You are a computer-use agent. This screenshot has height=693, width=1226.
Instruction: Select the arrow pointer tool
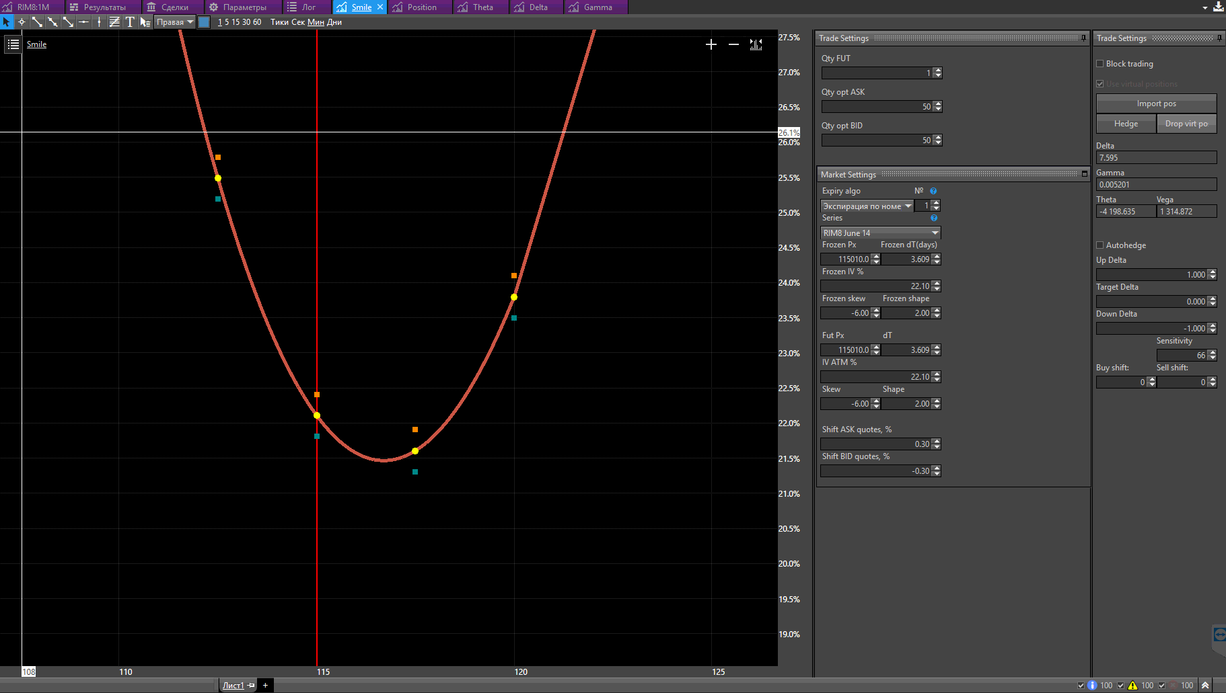[7, 22]
